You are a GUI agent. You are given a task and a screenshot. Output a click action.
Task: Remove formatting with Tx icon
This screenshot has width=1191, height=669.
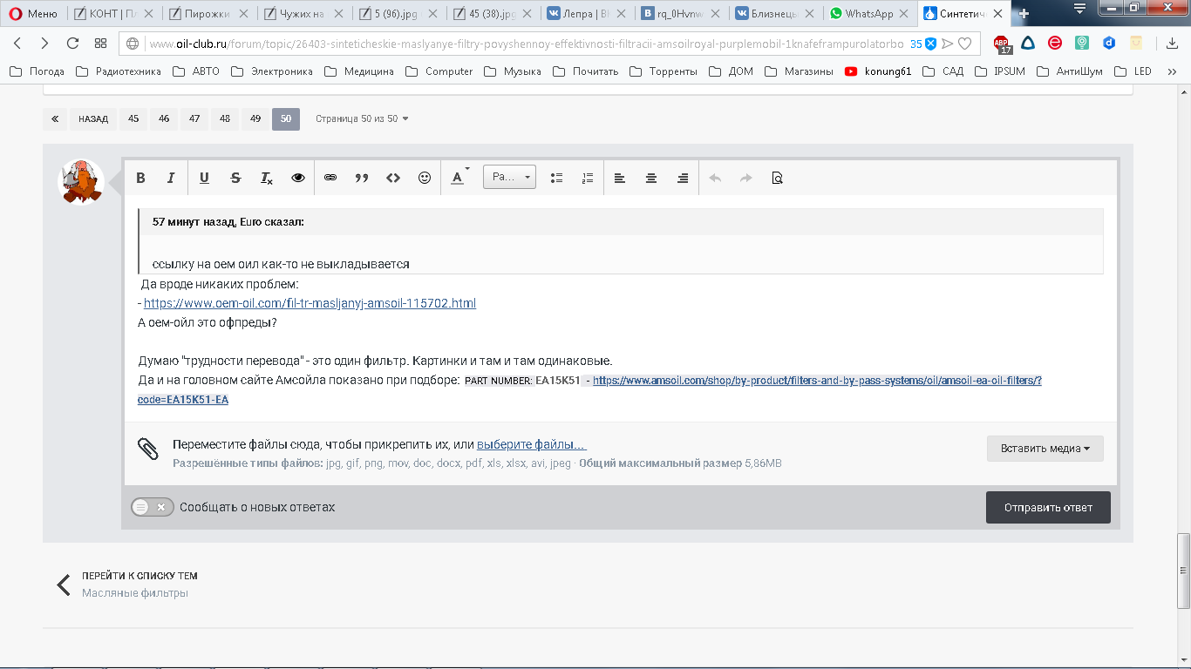click(267, 178)
